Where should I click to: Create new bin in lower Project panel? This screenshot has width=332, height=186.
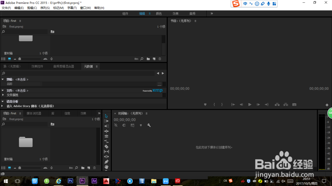tap(83, 168)
